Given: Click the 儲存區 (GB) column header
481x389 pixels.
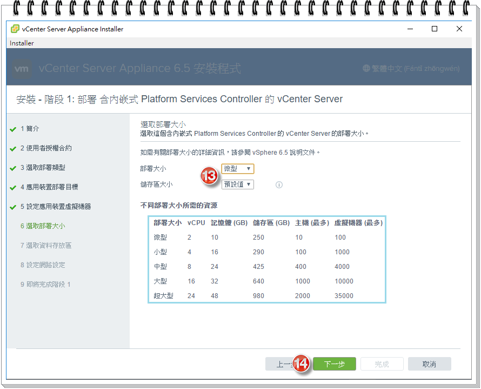Looking at the screenshot, I should tap(271, 223).
